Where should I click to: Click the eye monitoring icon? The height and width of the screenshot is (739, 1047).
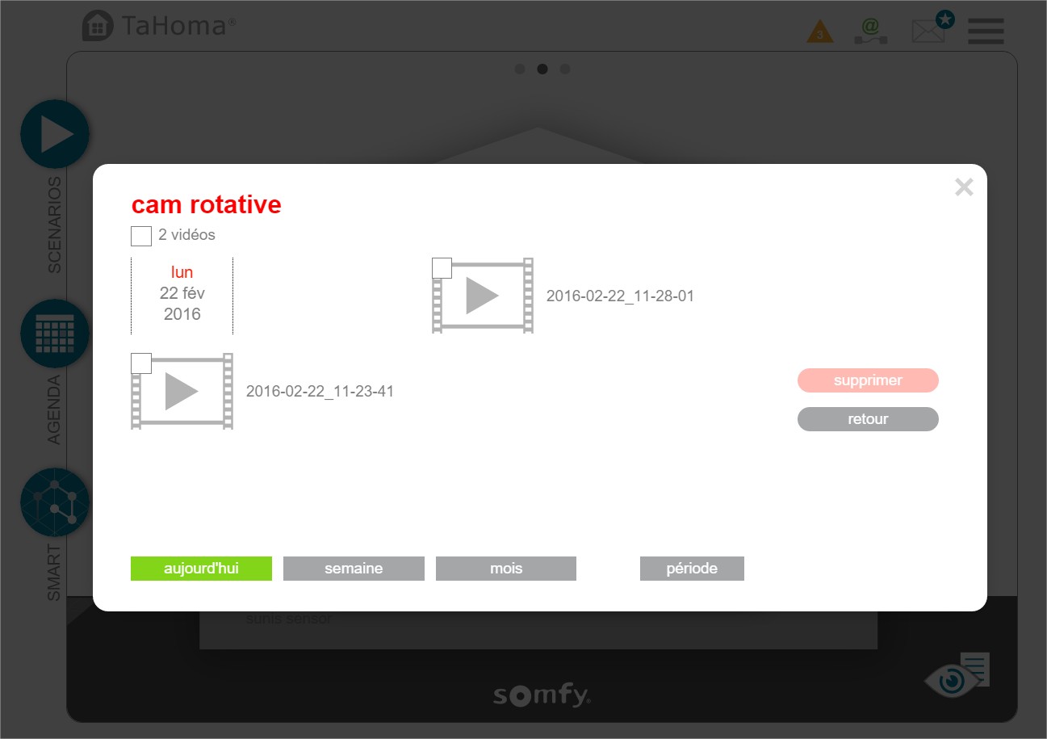tap(953, 680)
